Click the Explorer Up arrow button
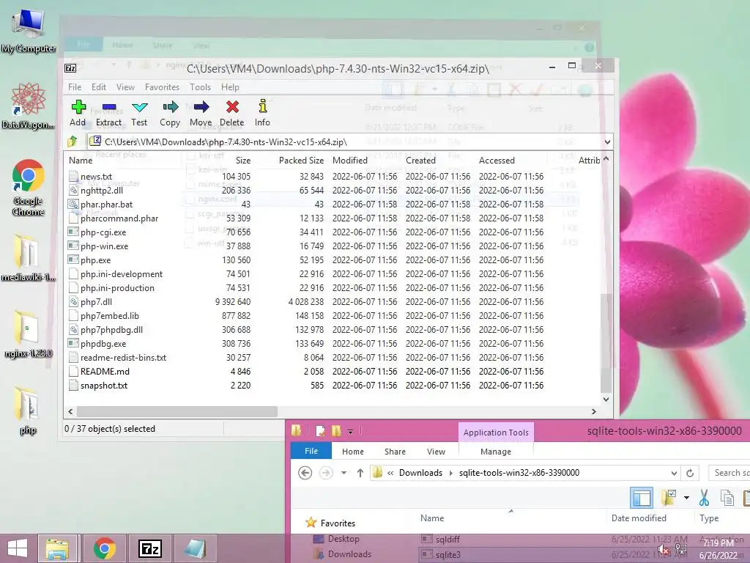750x563 pixels. point(360,473)
